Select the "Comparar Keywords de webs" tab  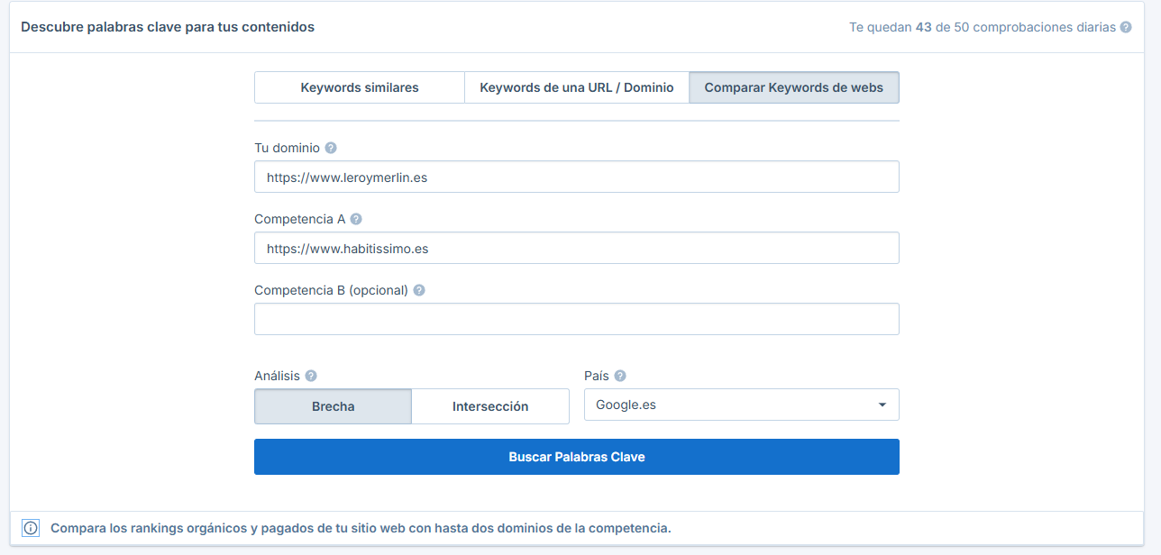tap(794, 86)
